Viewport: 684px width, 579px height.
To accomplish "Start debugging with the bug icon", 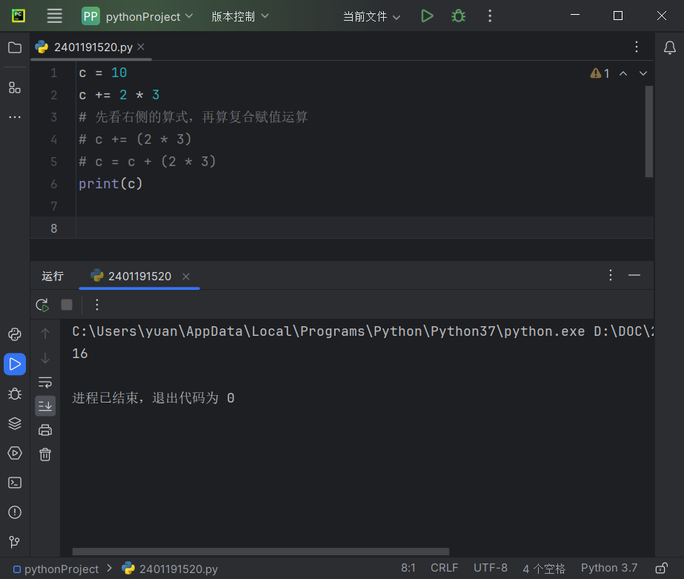I will coord(459,16).
